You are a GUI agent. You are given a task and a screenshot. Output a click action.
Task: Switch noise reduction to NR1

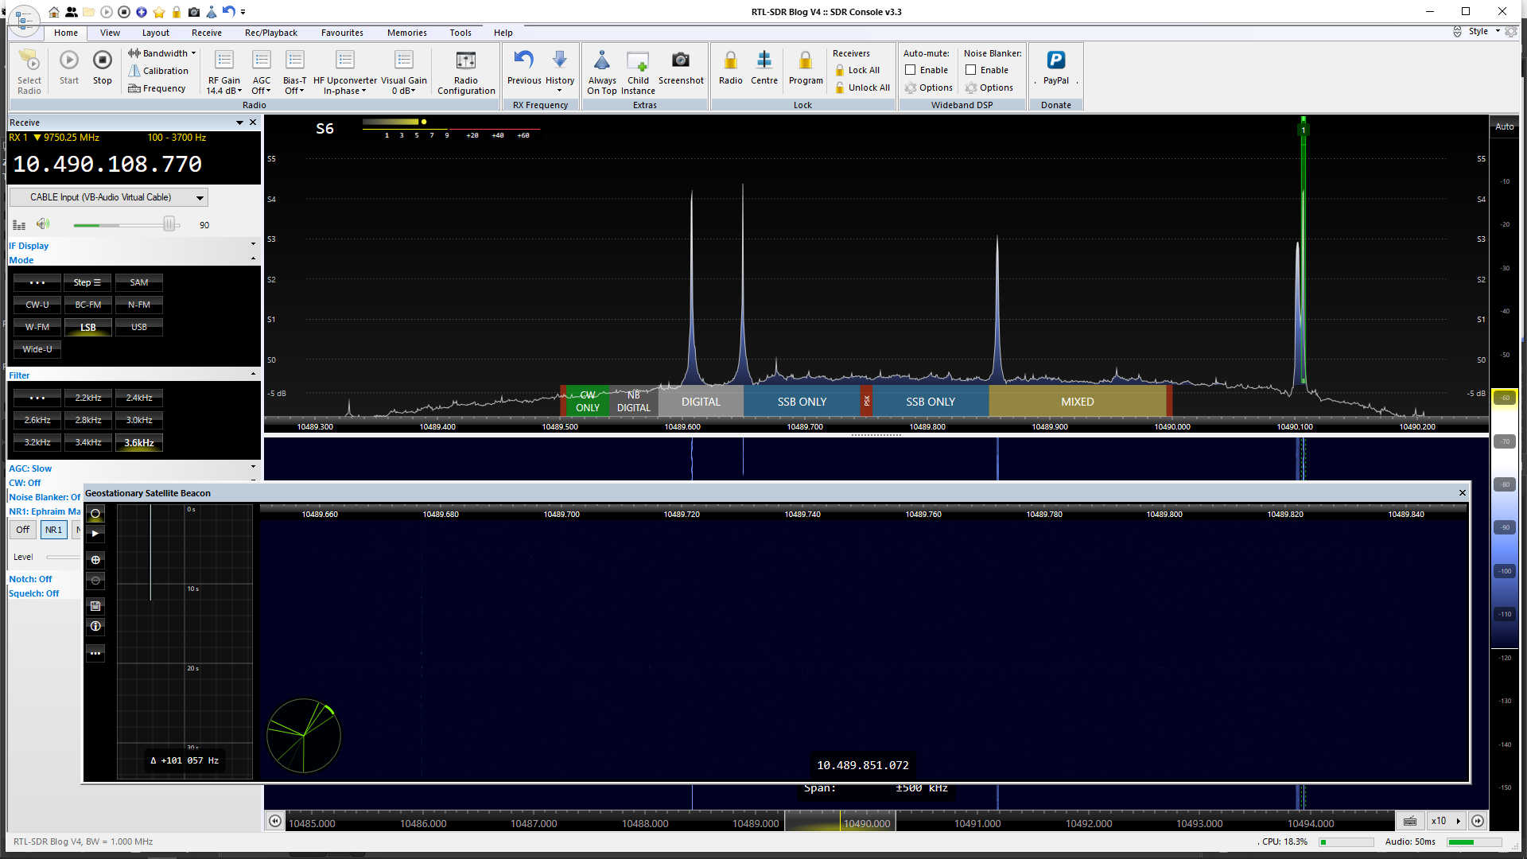53,529
